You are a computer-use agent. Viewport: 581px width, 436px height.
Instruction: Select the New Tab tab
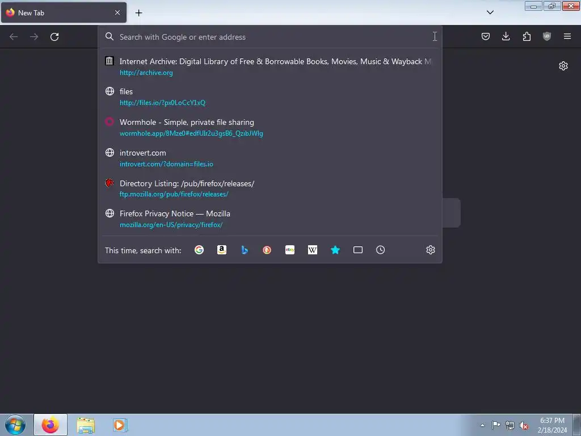pos(64,12)
